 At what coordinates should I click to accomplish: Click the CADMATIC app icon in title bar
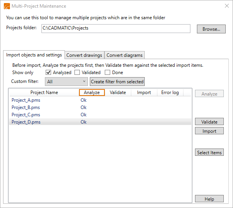point(7,6)
